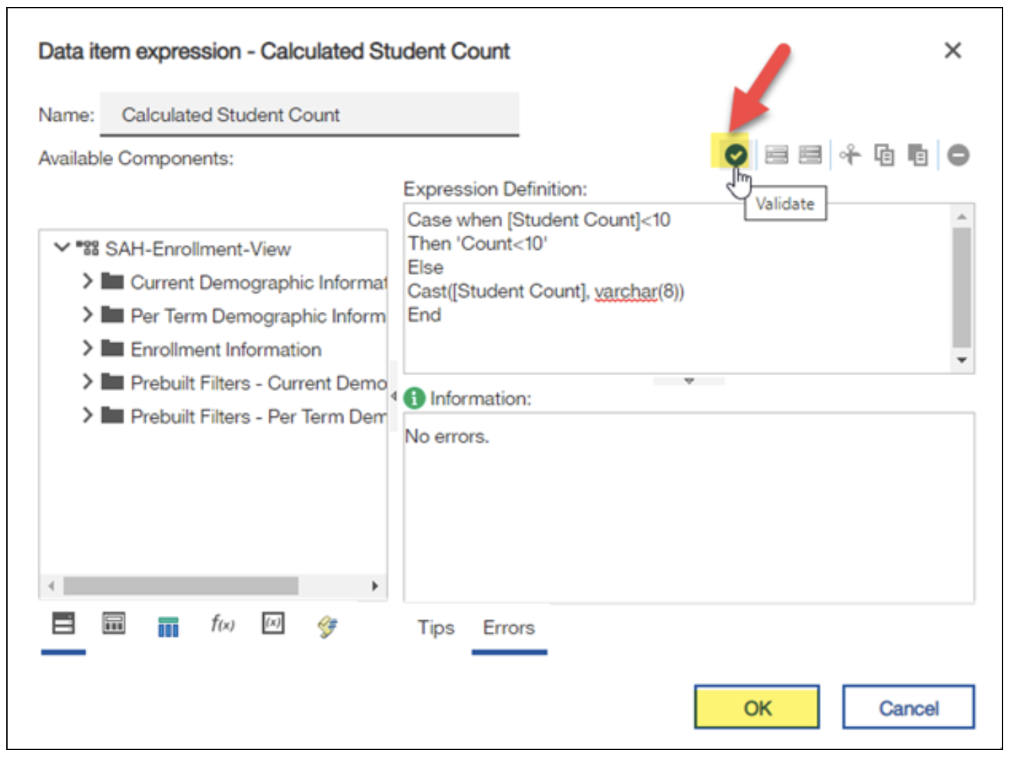Click the components tree scroll-left arrow
Image resolution: width=1015 pixels, height=764 pixels.
click(x=51, y=586)
